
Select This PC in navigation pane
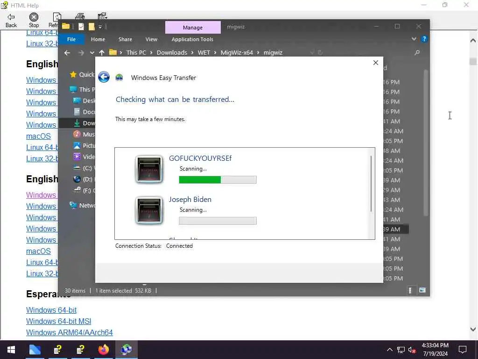pyautogui.click(x=82, y=89)
